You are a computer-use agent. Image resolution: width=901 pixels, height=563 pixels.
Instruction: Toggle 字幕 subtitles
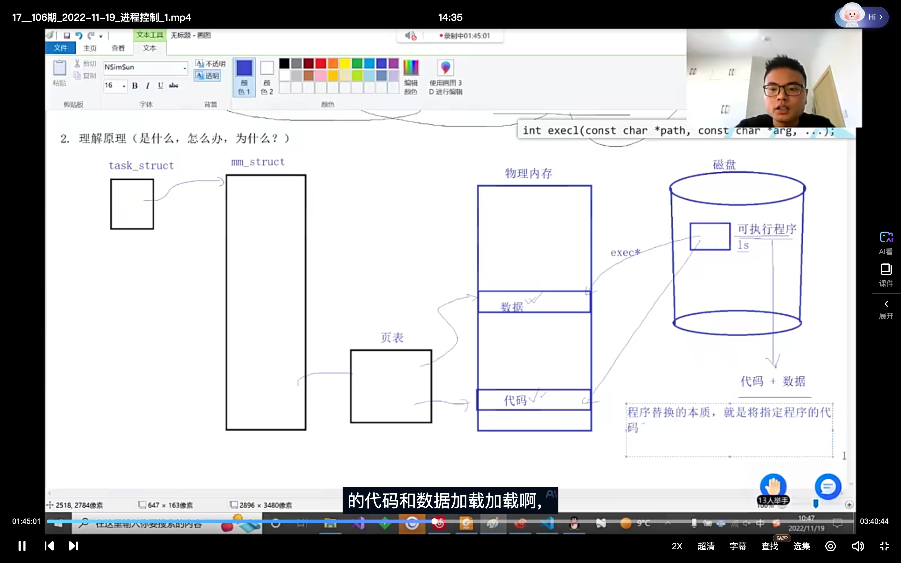(738, 546)
